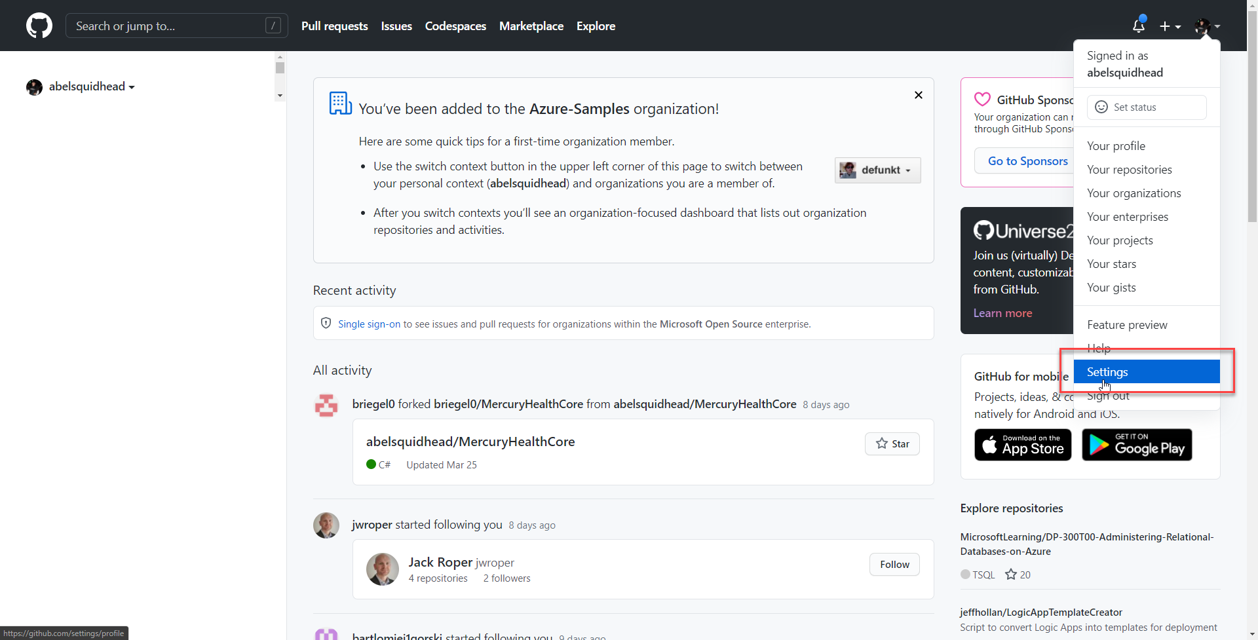Expand the abelsquidhead context switcher
This screenshot has height=640, width=1258.
tap(81, 86)
